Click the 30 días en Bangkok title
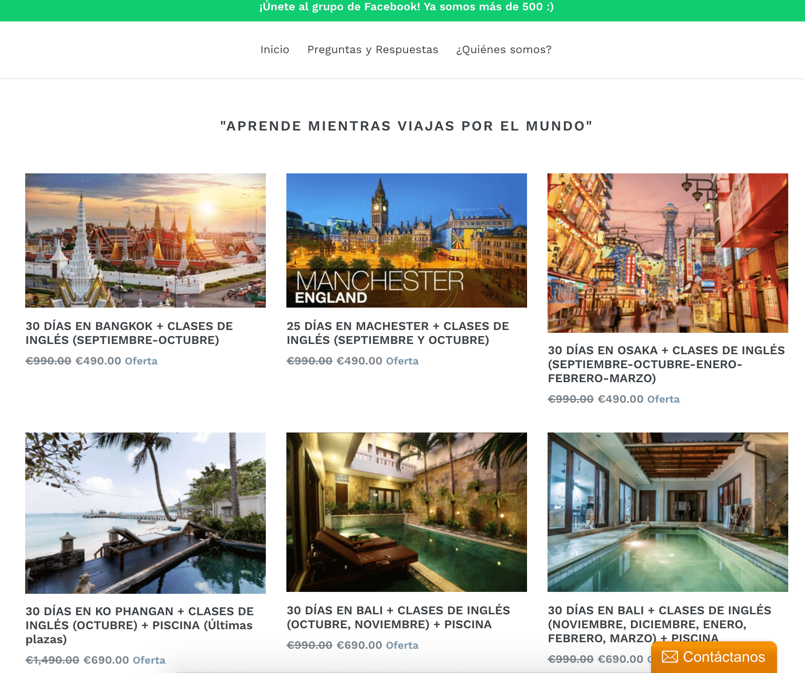The height and width of the screenshot is (673, 805). pos(129,333)
